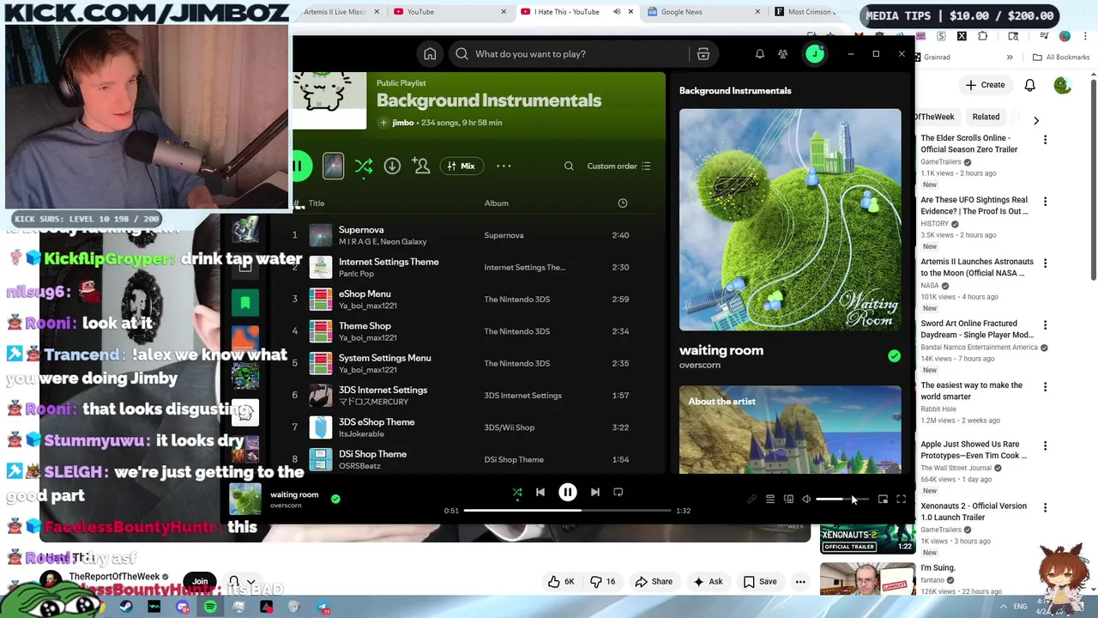The image size is (1098, 618).
Task: Open Custom order sort dropdown
Action: point(619,166)
